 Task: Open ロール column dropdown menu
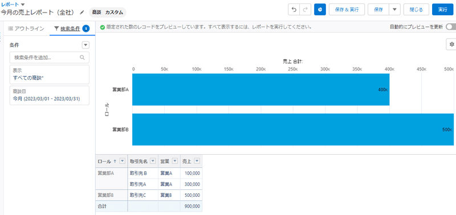pyautogui.click(x=123, y=161)
